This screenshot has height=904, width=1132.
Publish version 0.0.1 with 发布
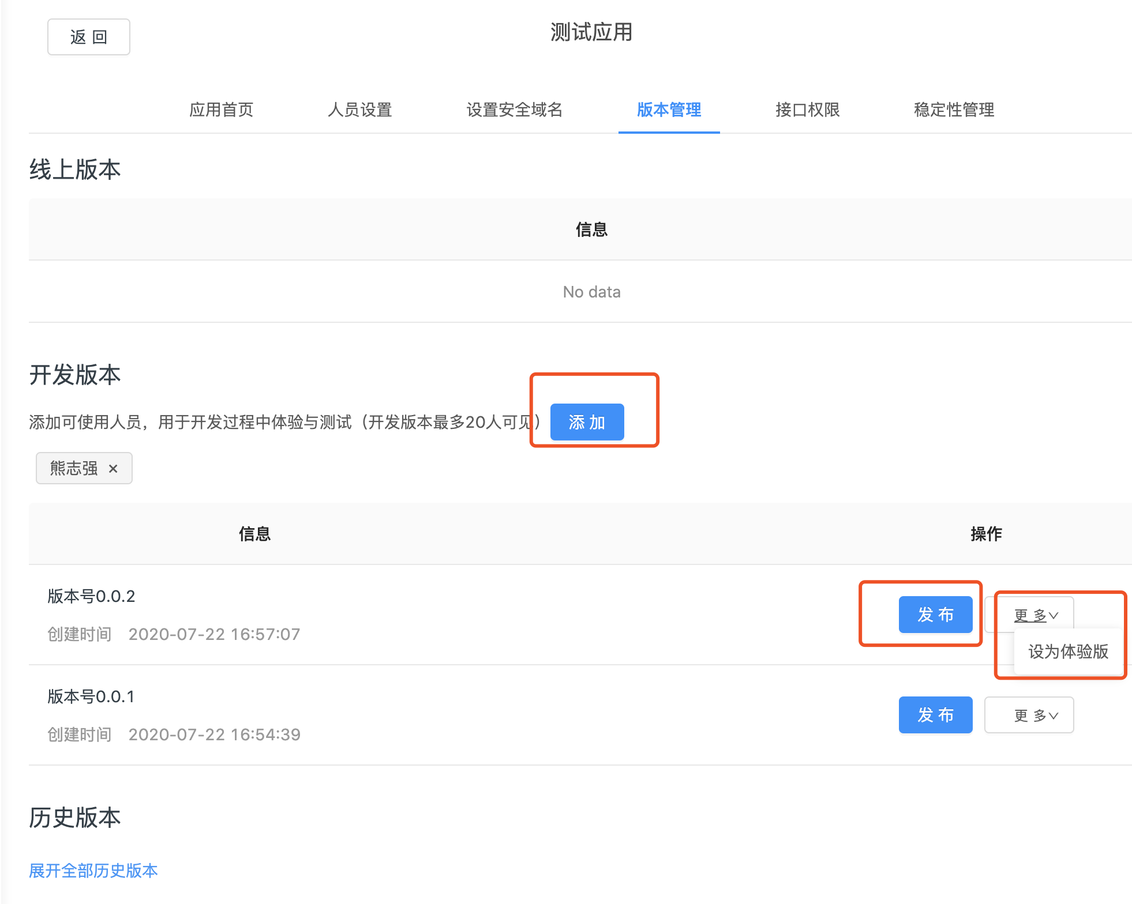tap(935, 715)
